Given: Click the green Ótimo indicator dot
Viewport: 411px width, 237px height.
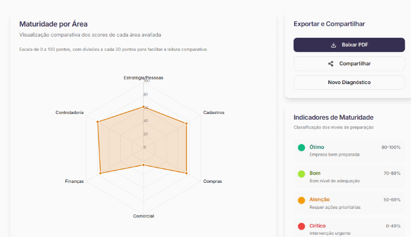Looking at the screenshot, I should [301, 148].
